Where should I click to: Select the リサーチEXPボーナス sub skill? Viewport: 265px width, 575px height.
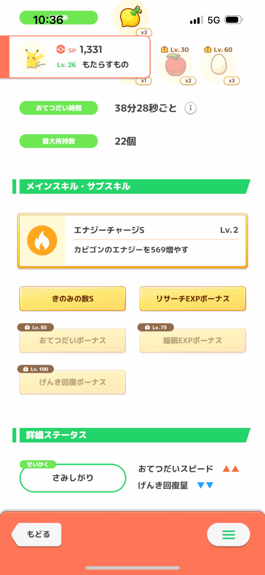point(193,299)
